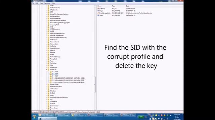The height and width of the screenshot is (120, 215).
Task: Switch to Buddy List taskbar button
Action: 95,115
